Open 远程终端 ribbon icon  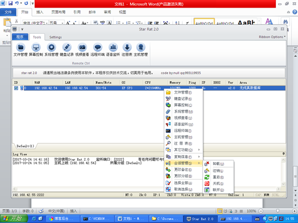[x=97, y=50]
